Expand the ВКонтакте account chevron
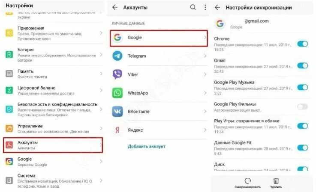 (205, 111)
